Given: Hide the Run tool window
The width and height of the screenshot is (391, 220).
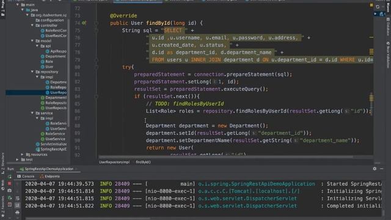Looking at the screenshot, I should tap(382, 169).
